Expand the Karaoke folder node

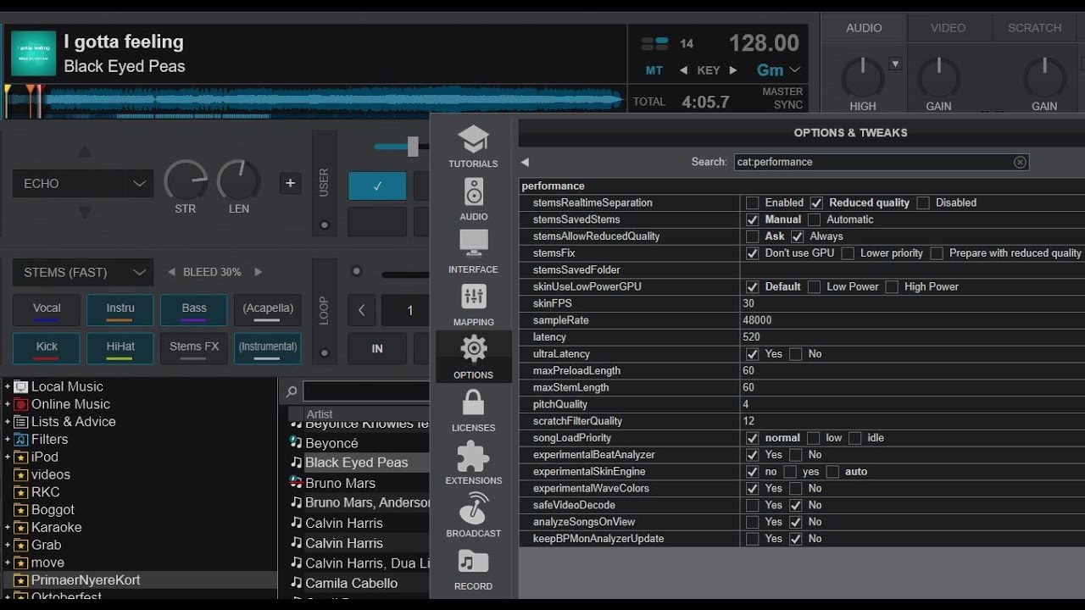(x=8, y=527)
